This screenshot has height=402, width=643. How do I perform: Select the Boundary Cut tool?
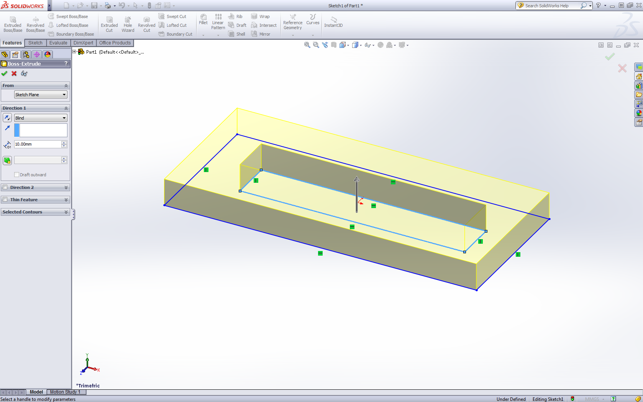click(176, 34)
